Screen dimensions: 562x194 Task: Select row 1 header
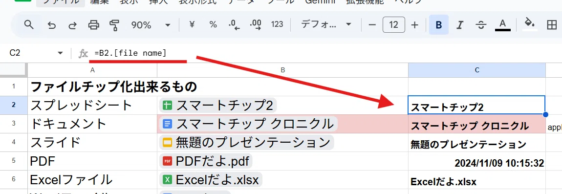pos(14,86)
